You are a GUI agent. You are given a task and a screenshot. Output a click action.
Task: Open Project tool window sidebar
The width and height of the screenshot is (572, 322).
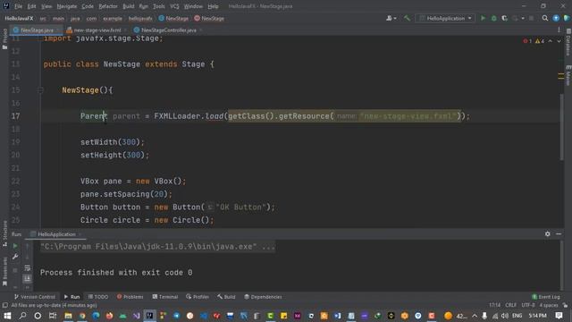[4, 38]
